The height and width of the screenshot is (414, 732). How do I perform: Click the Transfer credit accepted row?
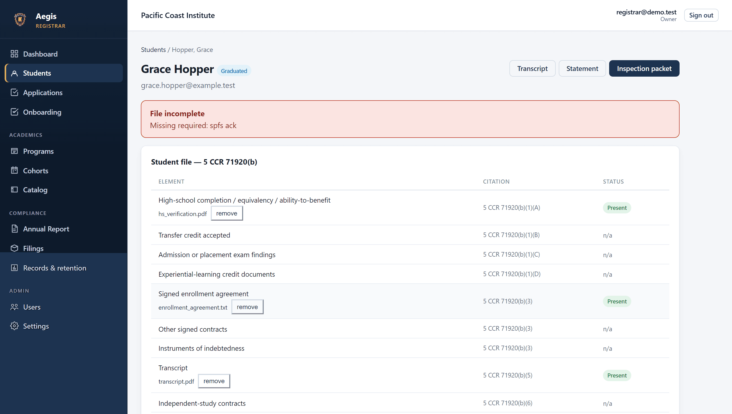[410, 235]
